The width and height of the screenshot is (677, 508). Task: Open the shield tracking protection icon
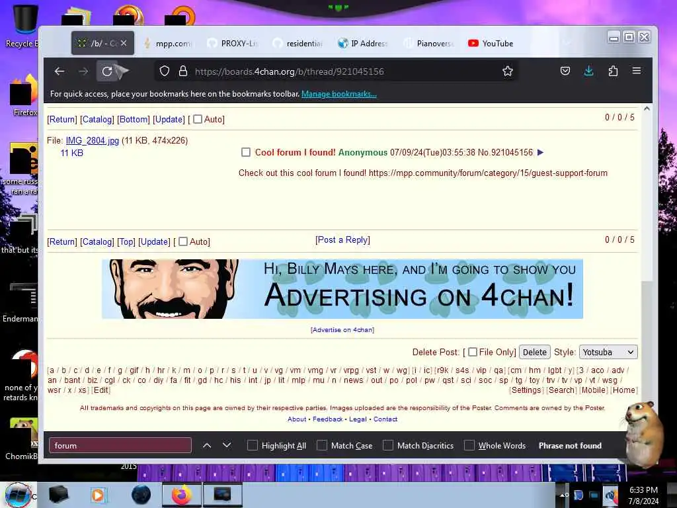165,71
